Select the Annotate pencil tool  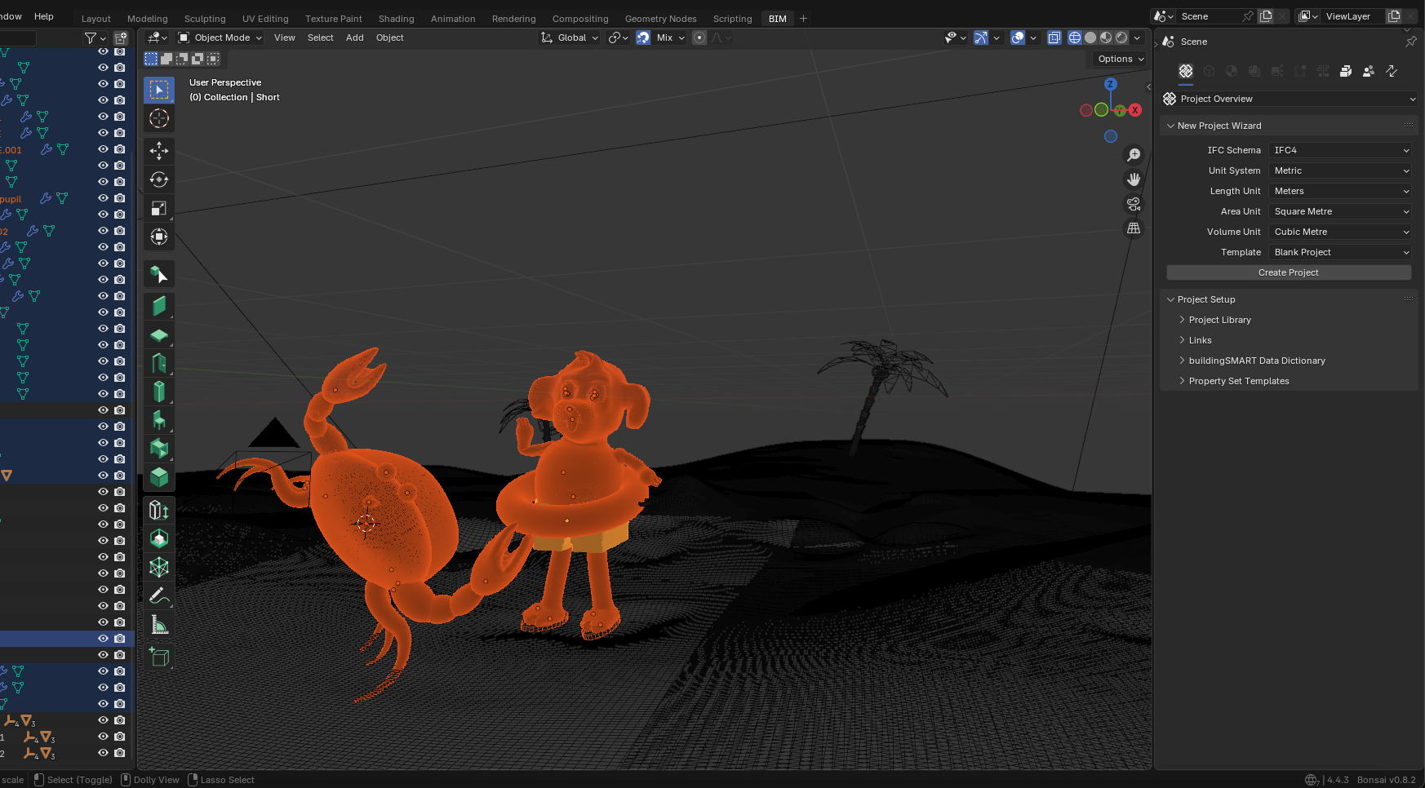[x=159, y=596]
